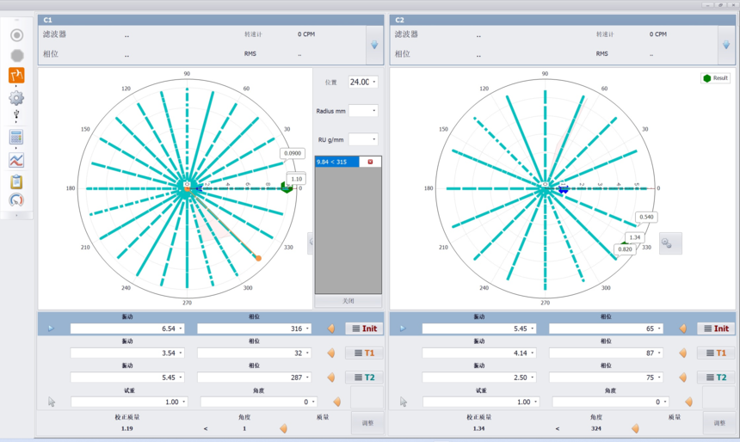Open the calculator tool

coord(16,138)
